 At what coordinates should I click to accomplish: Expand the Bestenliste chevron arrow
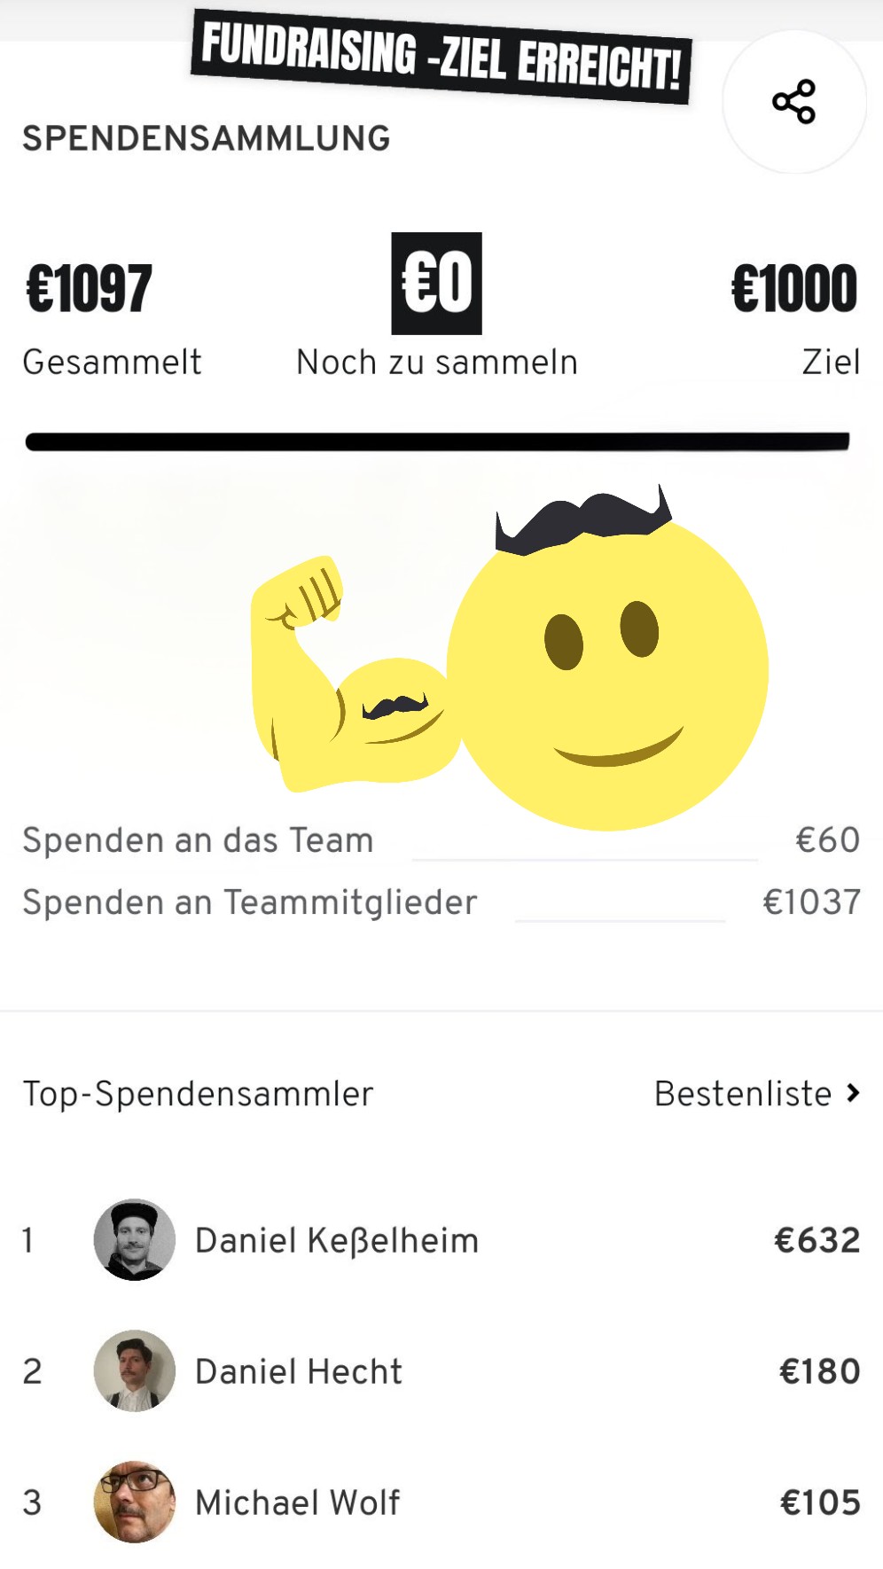(x=853, y=1093)
